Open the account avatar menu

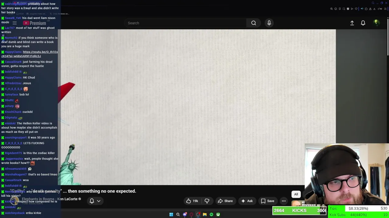pyautogui.click(x=376, y=23)
